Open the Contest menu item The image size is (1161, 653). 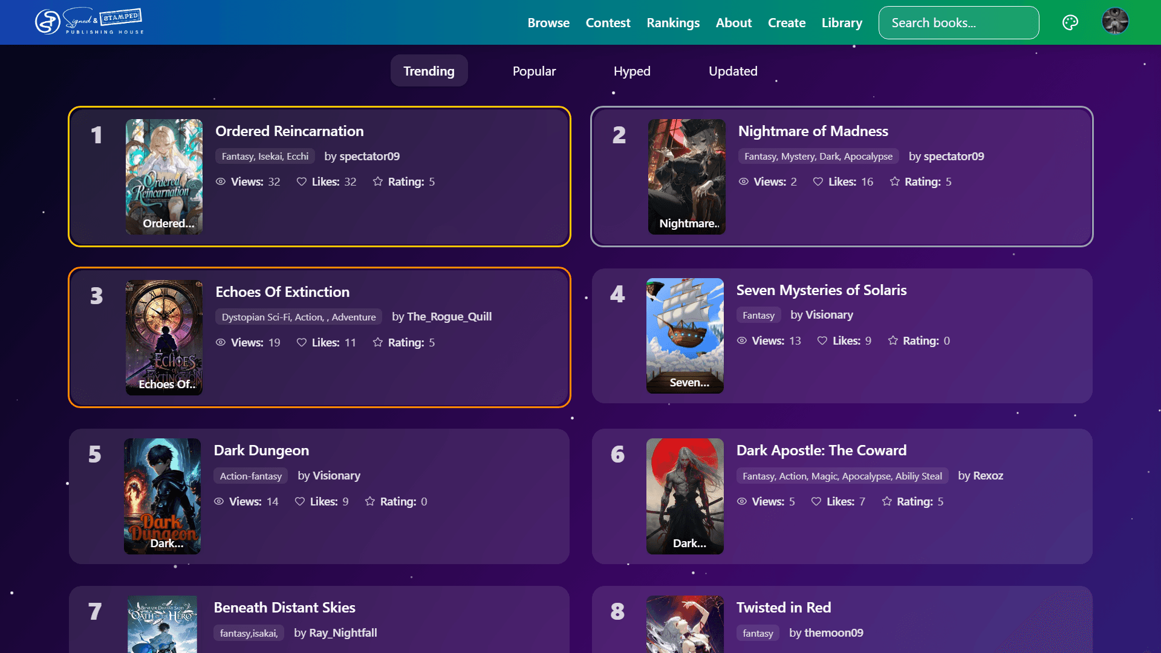pyautogui.click(x=608, y=23)
